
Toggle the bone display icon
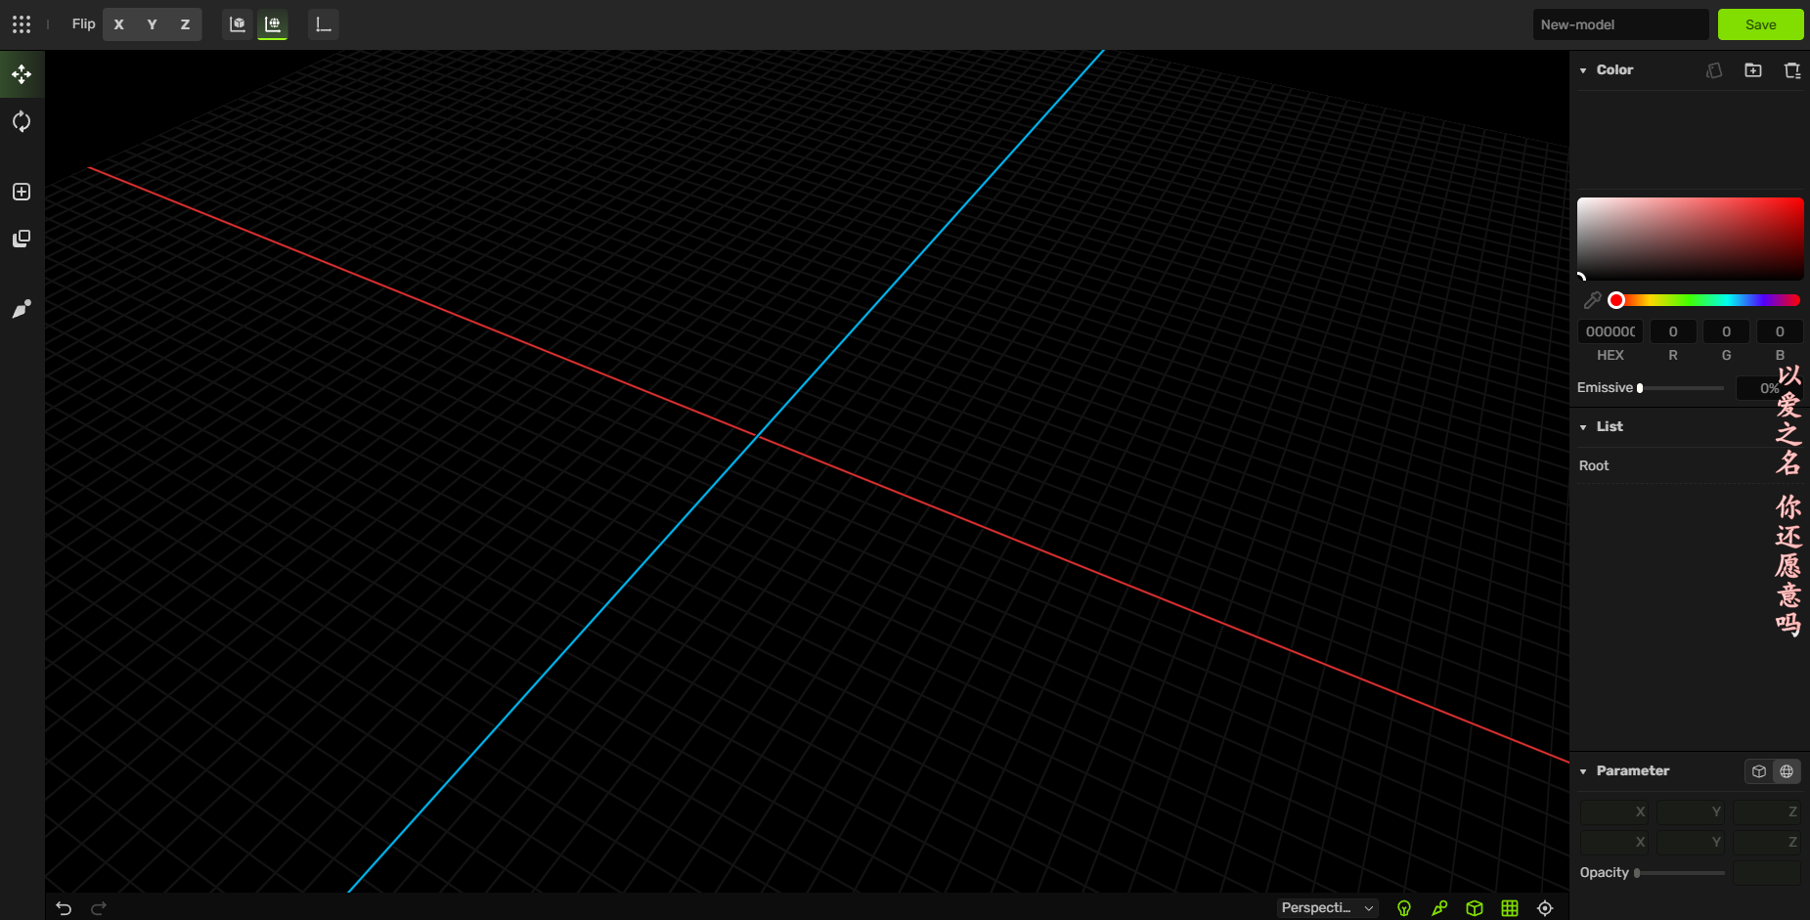(x=1439, y=908)
